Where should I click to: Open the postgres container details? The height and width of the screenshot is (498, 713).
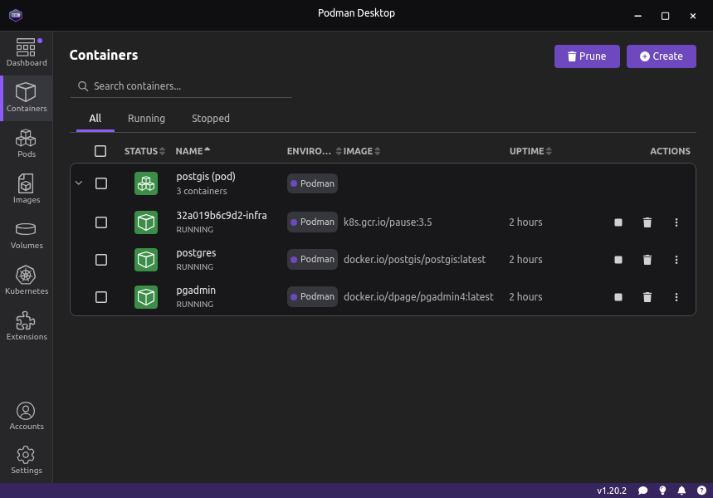(x=196, y=253)
